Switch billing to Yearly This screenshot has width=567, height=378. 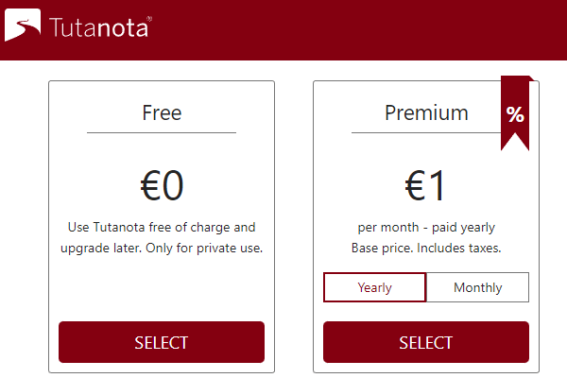374,287
